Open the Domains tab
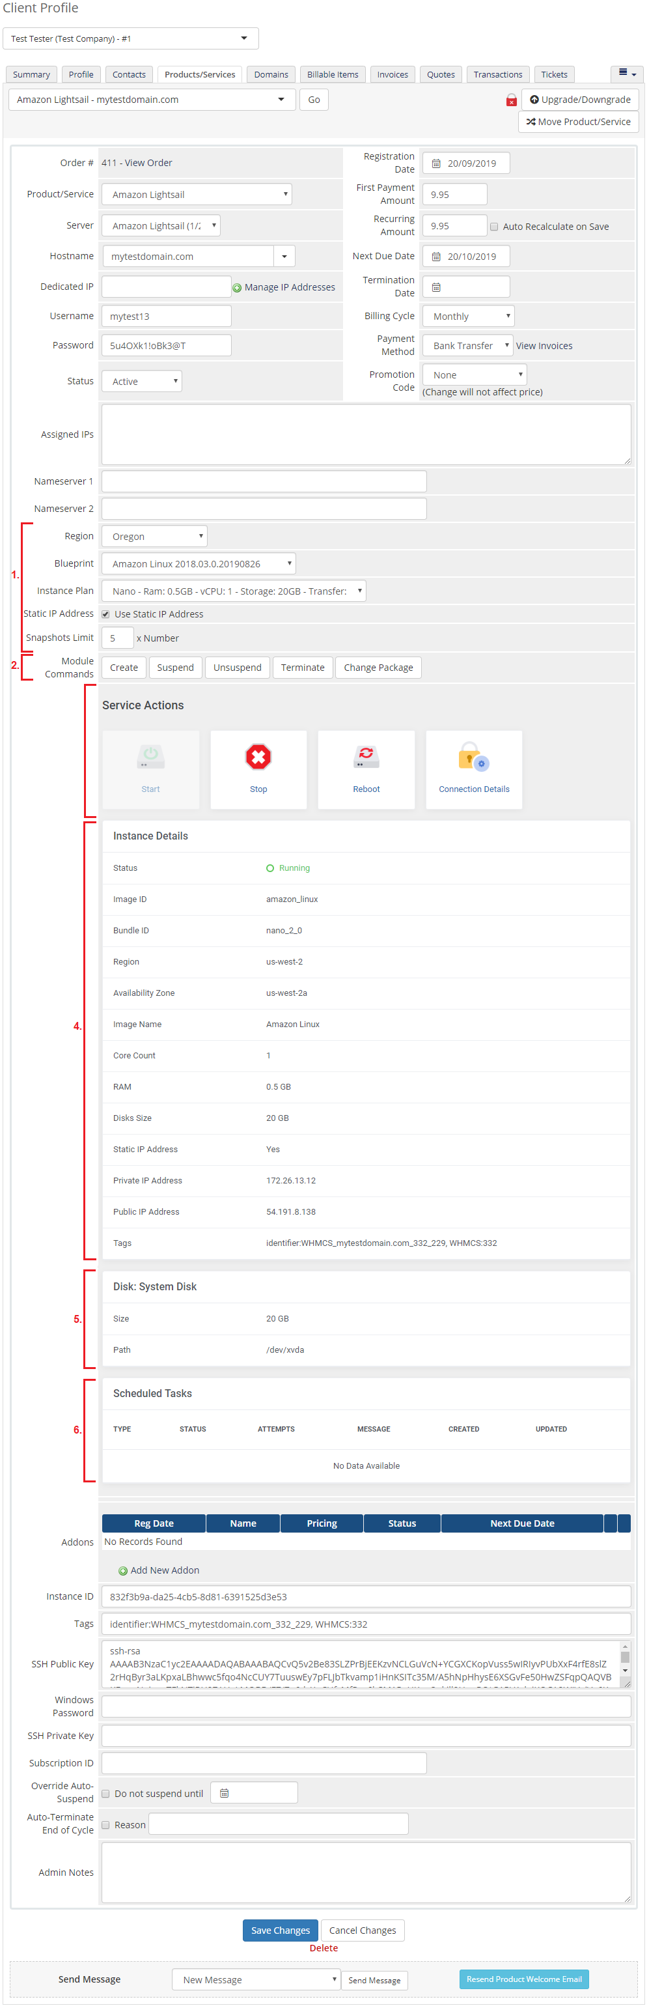This screenshot has height=2008, width=649. 271,74
